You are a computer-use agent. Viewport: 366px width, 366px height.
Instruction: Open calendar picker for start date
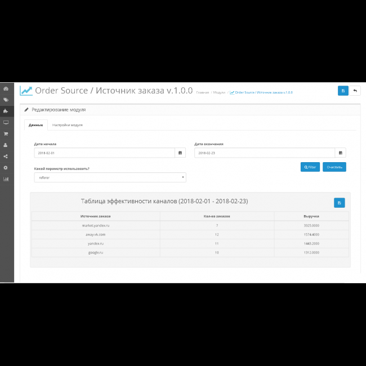(x=180, y=153)
